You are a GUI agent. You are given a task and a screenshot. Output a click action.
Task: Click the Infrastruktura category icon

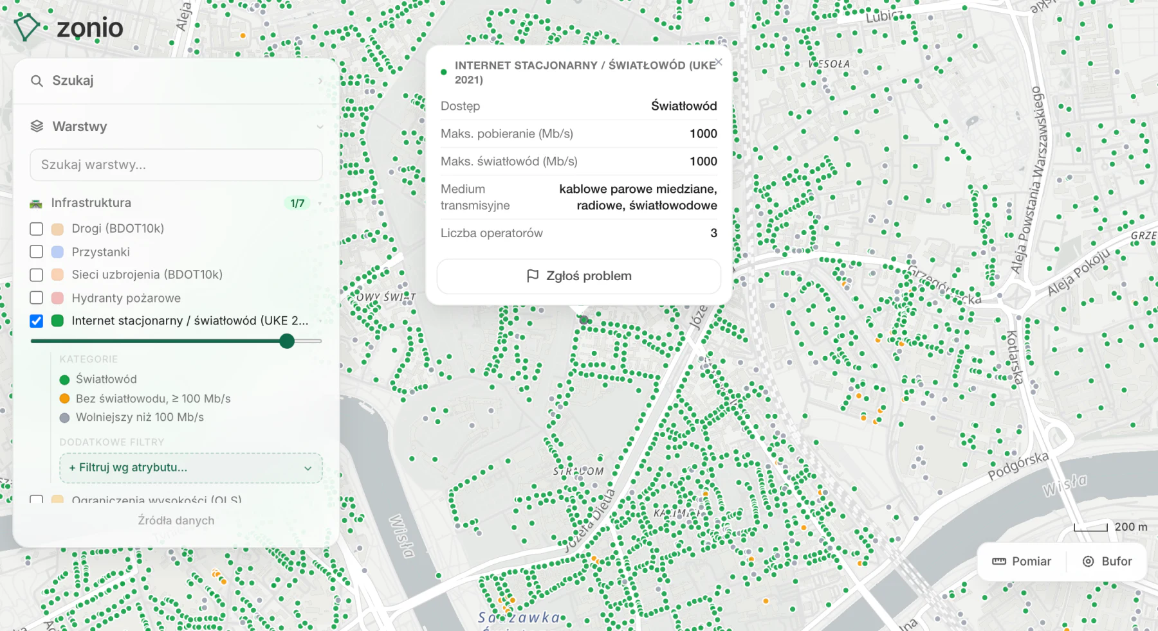pyautogui.click(x=35, y=204)
